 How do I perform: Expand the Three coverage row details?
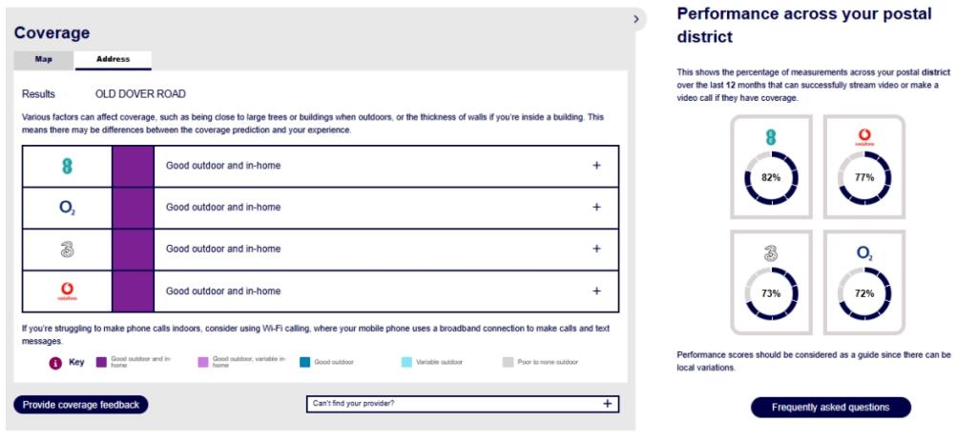pos(596,249)
